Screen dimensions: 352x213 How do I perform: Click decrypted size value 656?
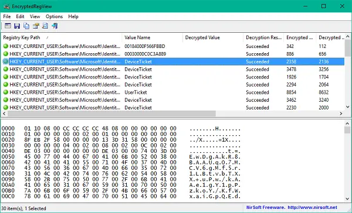point(322,54)
